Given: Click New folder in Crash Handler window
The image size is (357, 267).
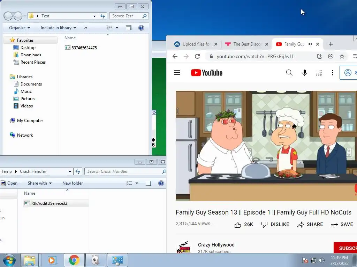Looking at the screenshot, I should (x=73, y=183).
